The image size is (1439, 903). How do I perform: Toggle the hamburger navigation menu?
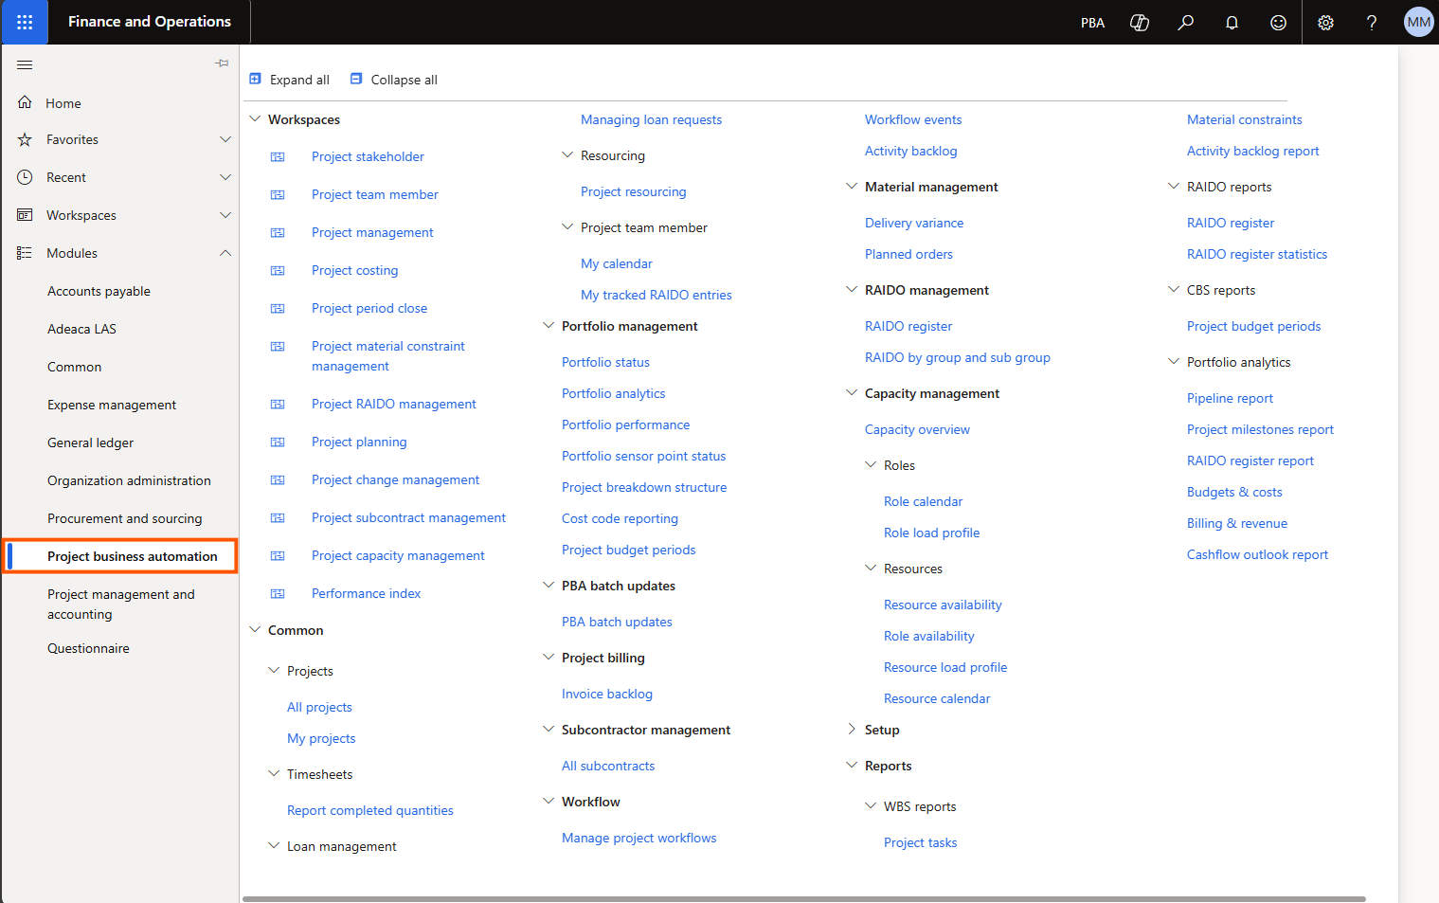(25, 64)
